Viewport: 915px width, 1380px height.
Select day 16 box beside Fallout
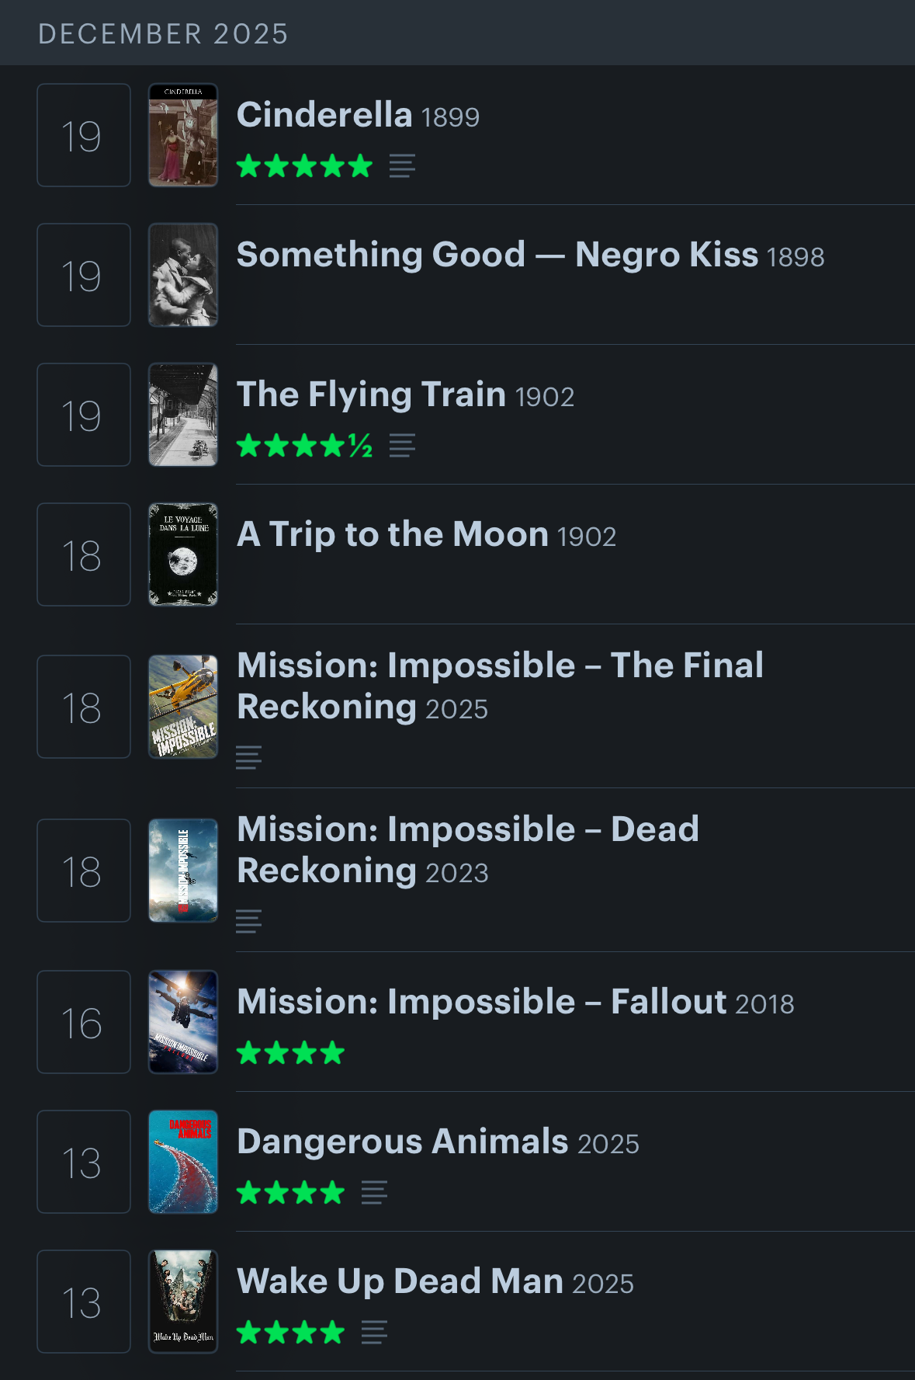(83, 1022)
